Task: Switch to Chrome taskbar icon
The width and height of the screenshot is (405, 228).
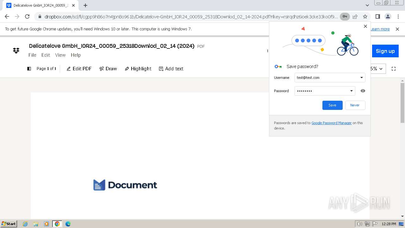Action: [57, 224]
